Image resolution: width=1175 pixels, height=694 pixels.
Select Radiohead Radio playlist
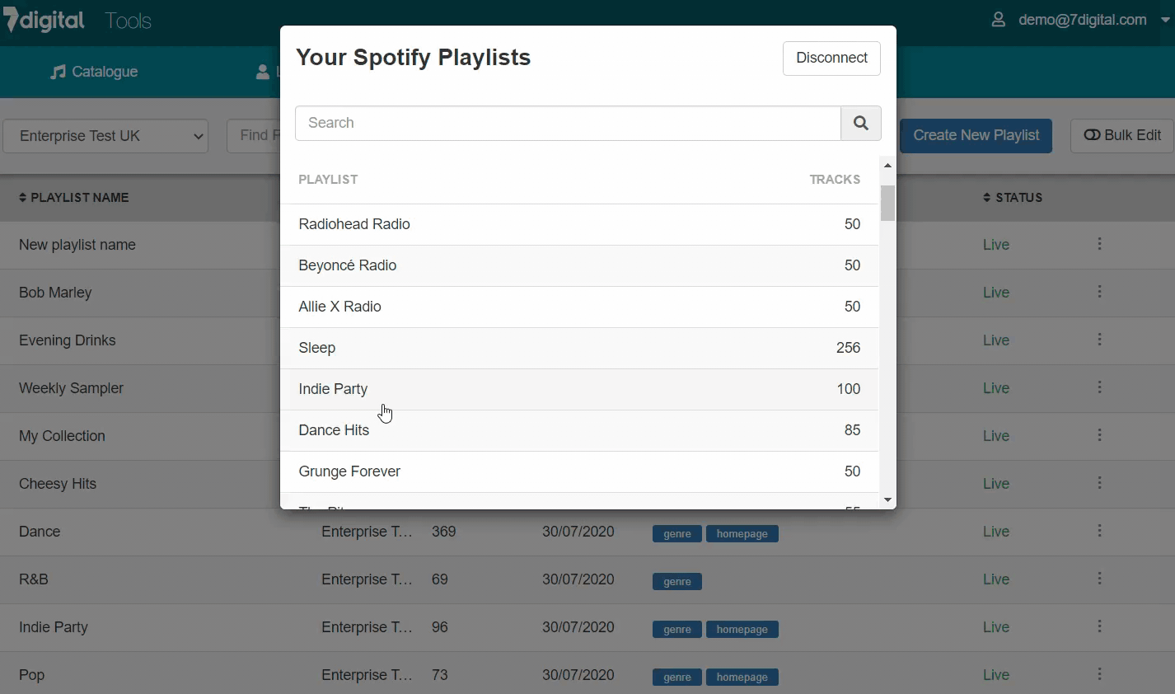point(579,224)
